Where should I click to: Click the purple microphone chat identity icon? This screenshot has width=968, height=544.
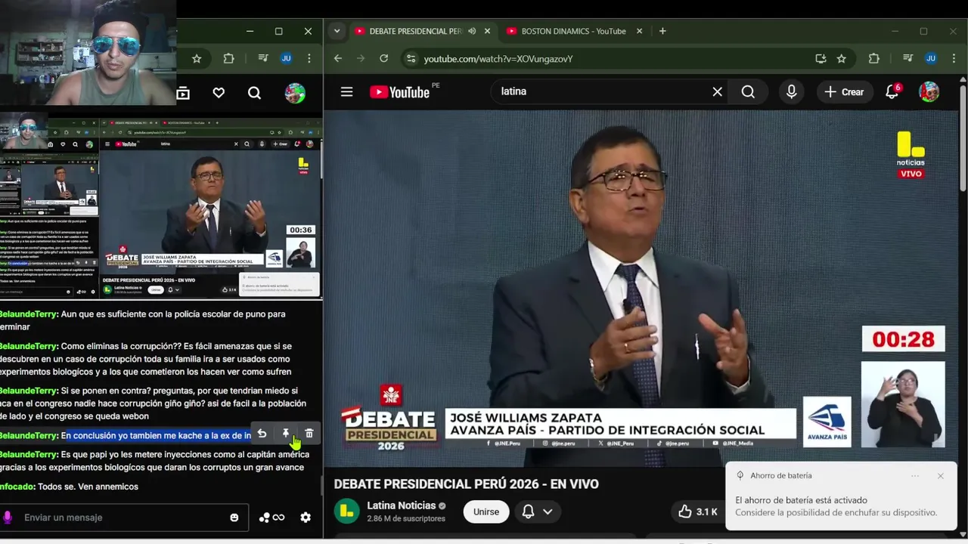click(x=8, y=518)
